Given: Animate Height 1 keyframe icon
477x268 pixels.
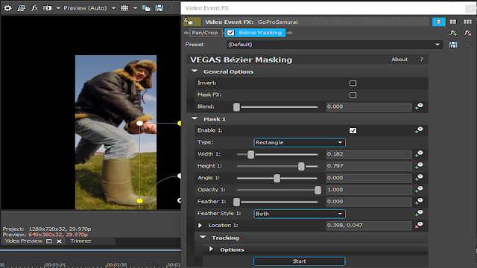Looking at the screenshot, I should coord(419,165).
